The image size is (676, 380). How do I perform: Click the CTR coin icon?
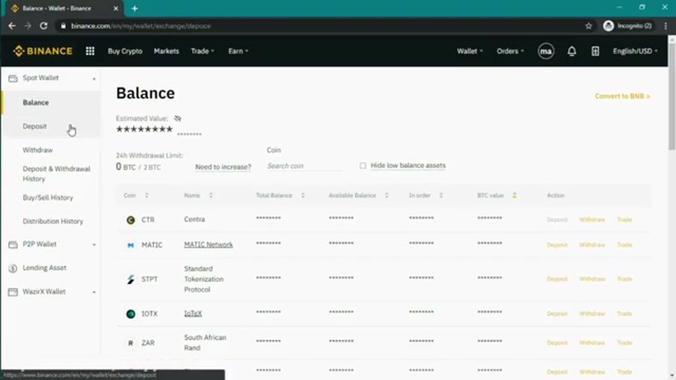131,220
